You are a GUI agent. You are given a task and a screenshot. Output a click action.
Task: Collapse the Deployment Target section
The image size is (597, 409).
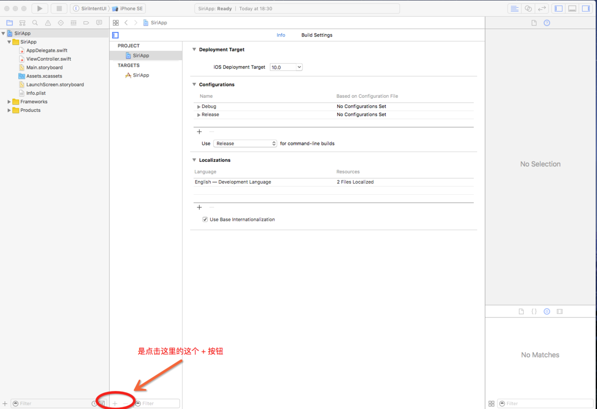pyautogui.click(x=195, y=50)
